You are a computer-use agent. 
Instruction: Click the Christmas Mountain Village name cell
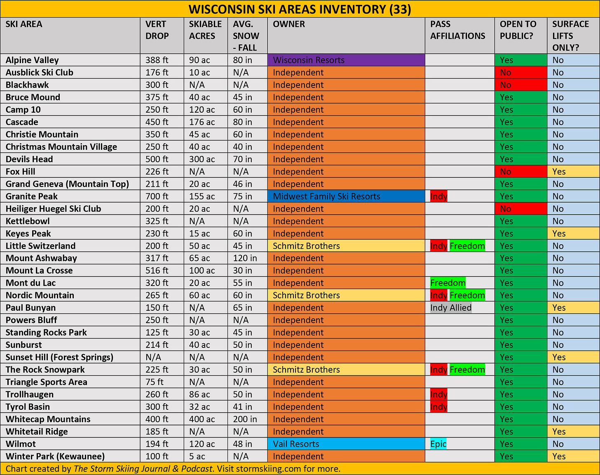pos(70,147)
